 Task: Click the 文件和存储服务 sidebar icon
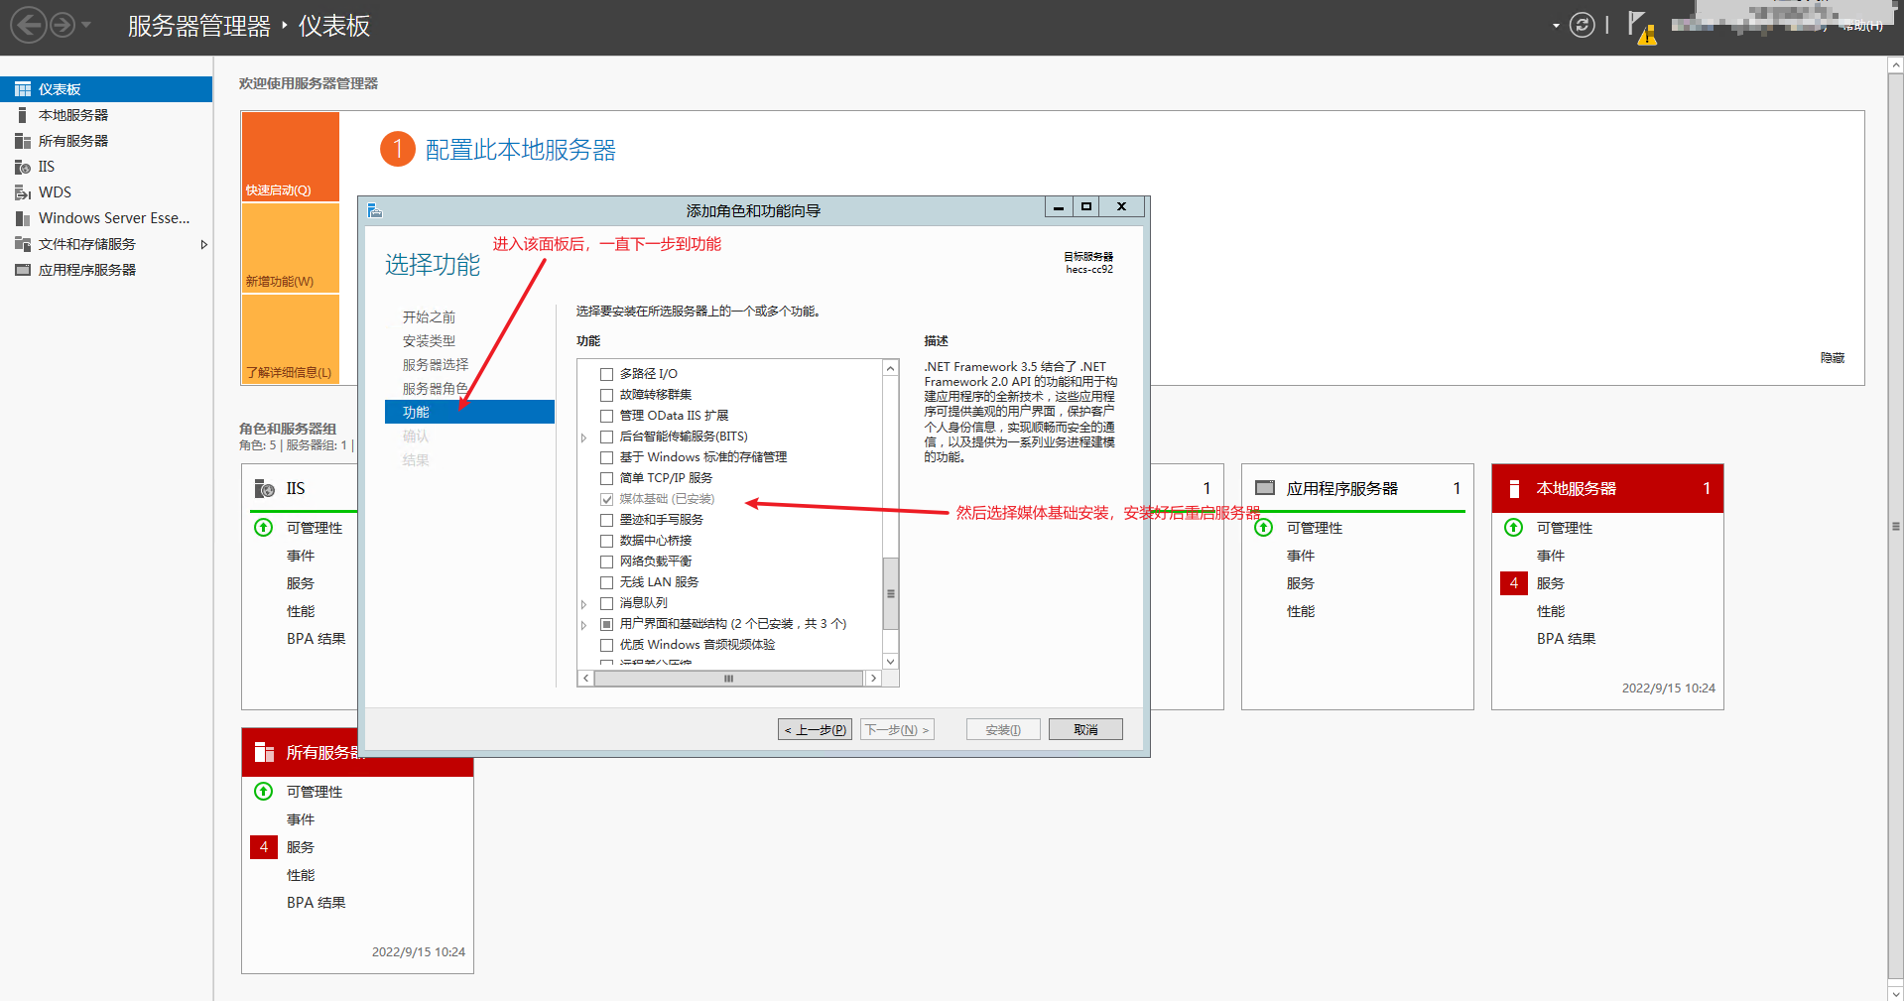click(x=23, y=244)
